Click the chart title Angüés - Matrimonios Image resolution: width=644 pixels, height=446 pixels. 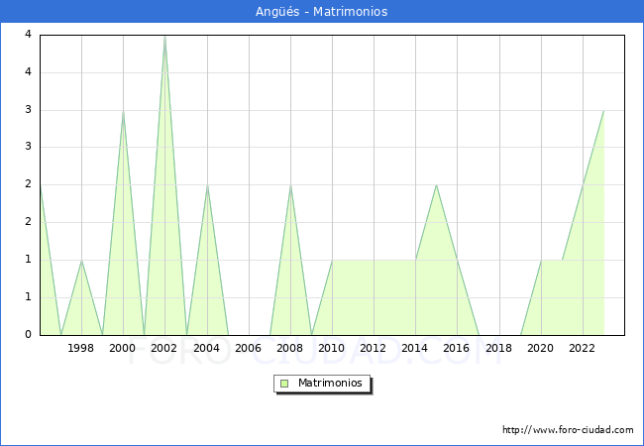click(x=322, y=12)
